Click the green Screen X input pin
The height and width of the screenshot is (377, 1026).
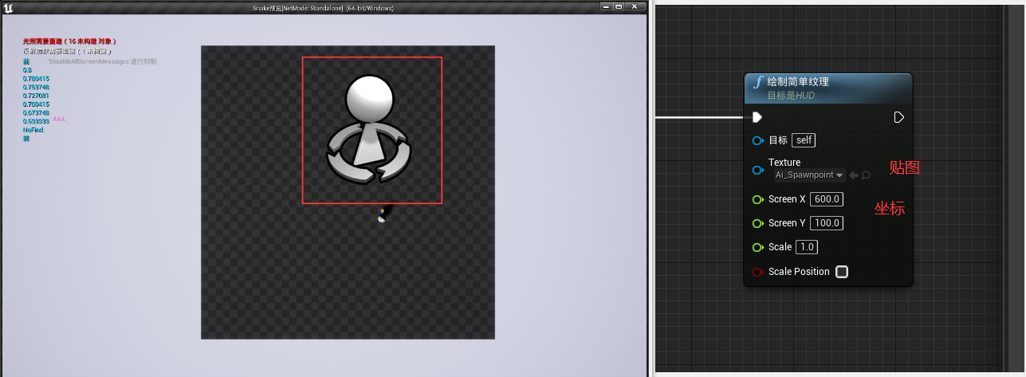(757, 199)
